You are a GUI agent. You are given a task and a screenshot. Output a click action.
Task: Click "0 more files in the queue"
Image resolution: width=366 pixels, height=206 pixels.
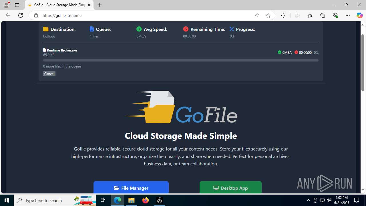pyautogui.click(x=62, y=66)
